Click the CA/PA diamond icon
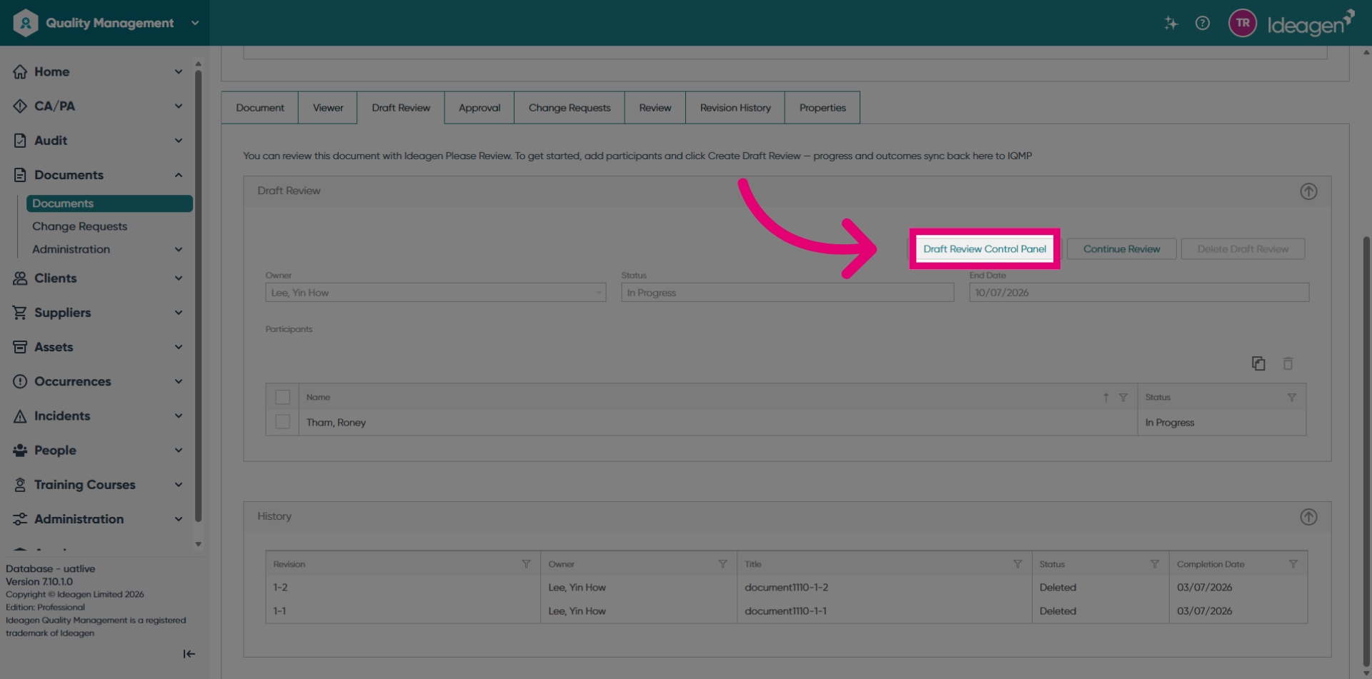Viewport: 1372px width, 679px height. 20,106
